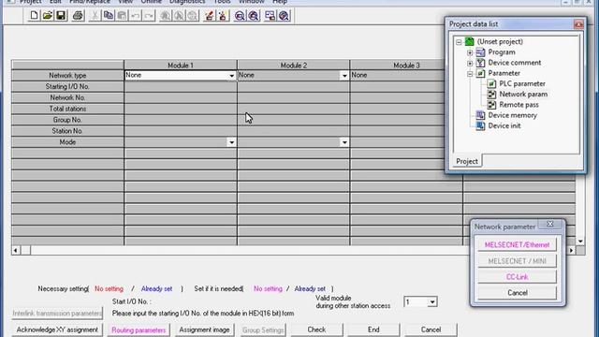
Task: Click horizontal scrollbar left arrow
Action: [16, 251]
